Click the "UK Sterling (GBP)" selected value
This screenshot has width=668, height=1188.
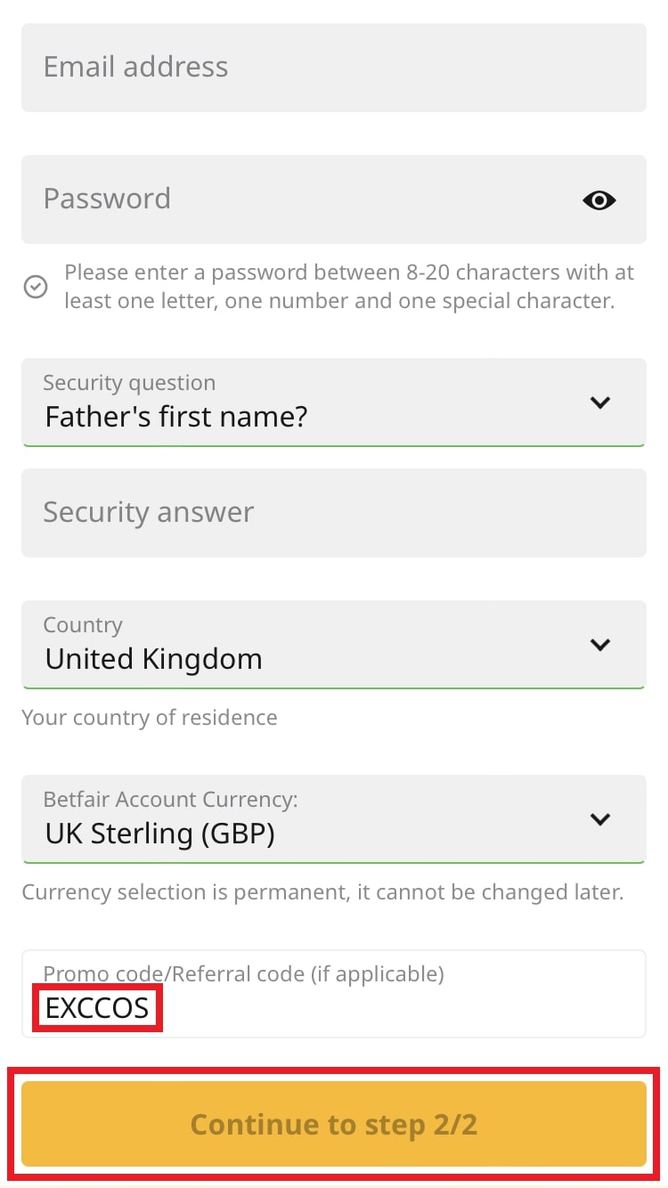[160, 834]
